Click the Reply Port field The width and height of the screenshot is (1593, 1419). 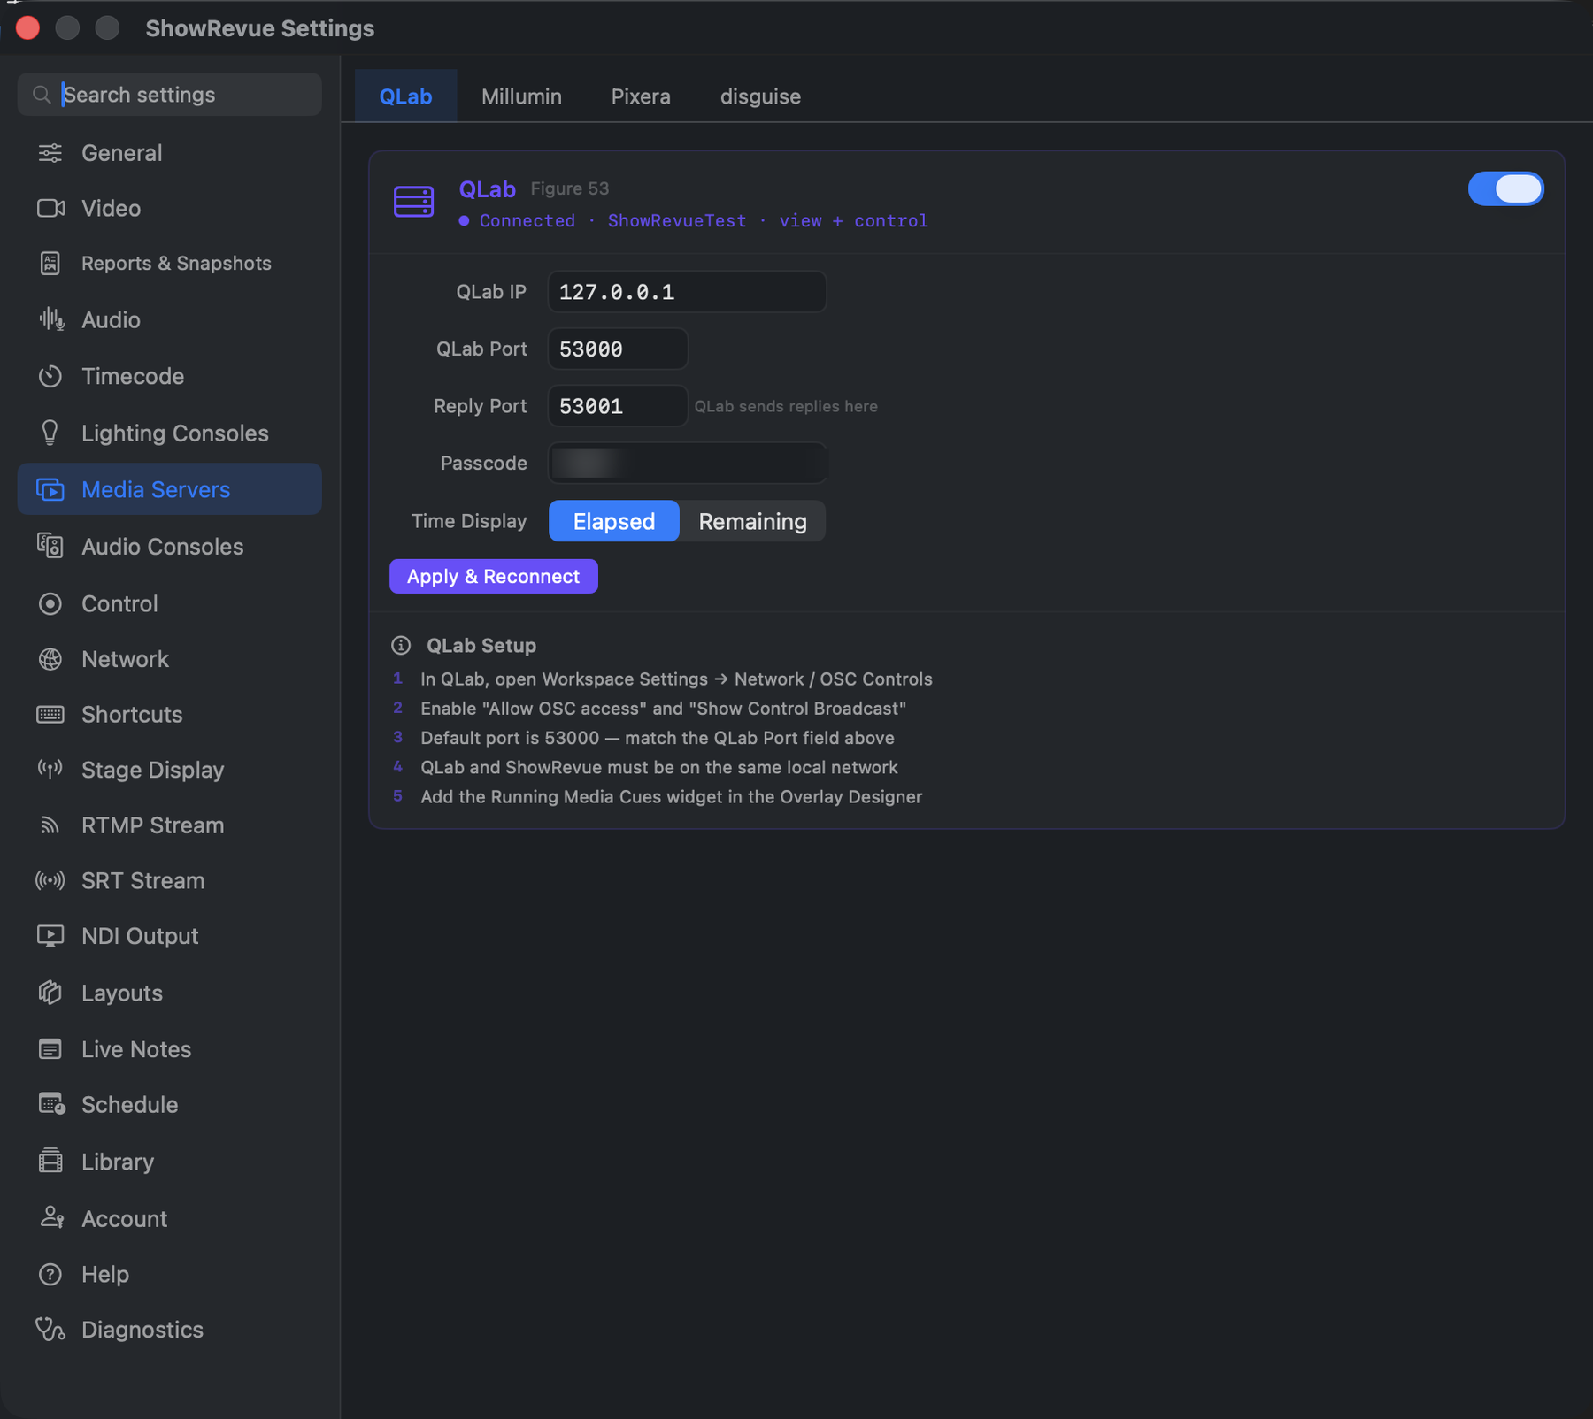tap(618, 406)
